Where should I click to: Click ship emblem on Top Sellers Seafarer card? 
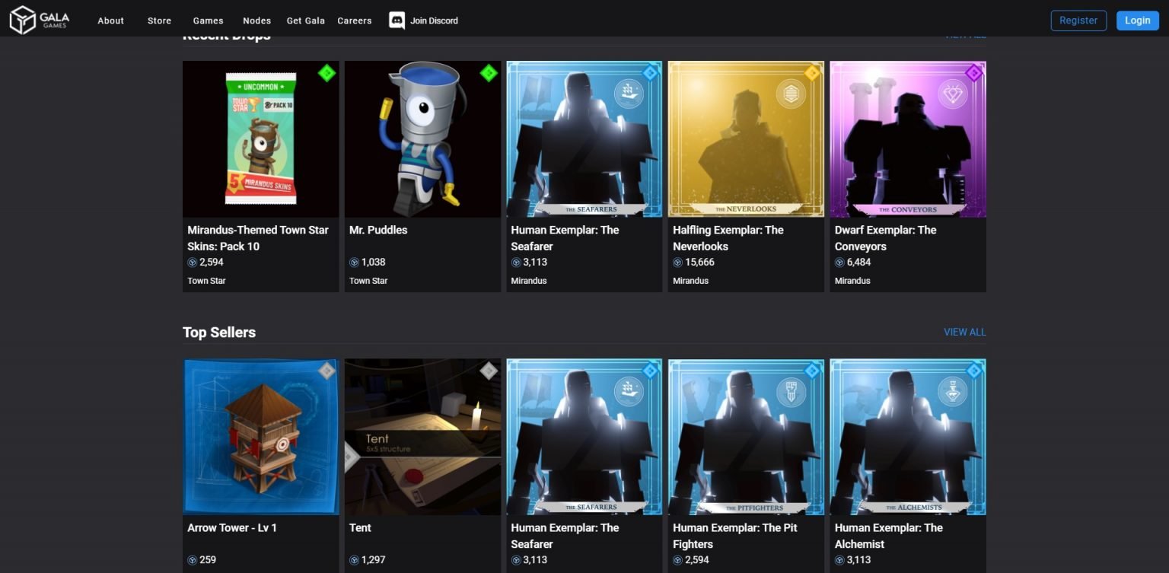pyautogui.click(x=629, y=391)
